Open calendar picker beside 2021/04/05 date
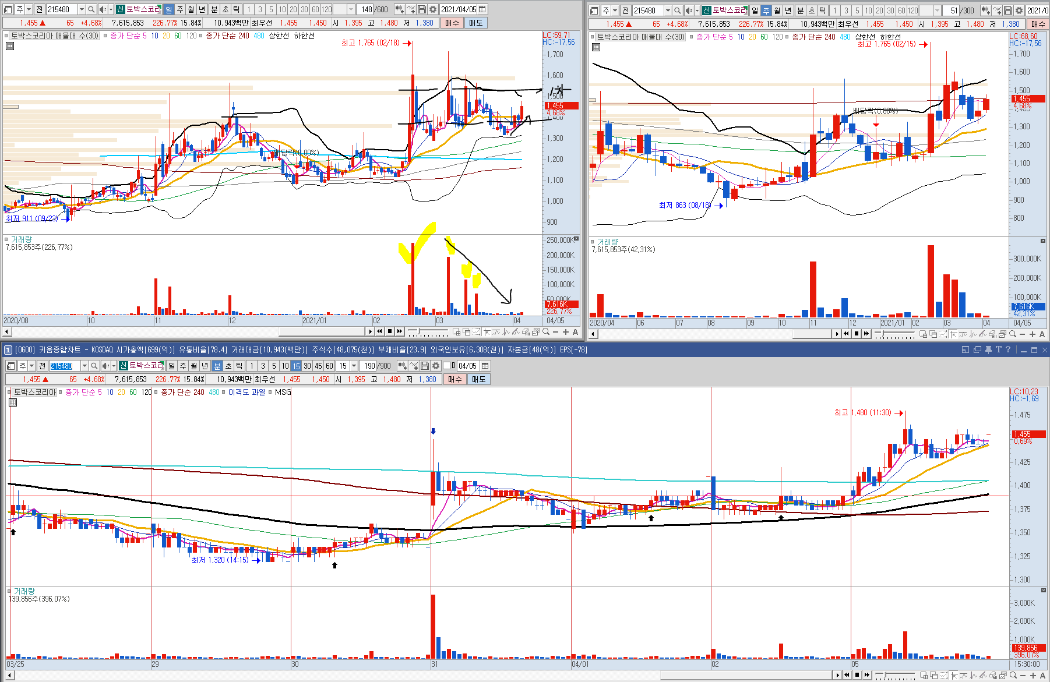Screen dimensions: 1050x682 pyautogui.click(x=482, y=9)
